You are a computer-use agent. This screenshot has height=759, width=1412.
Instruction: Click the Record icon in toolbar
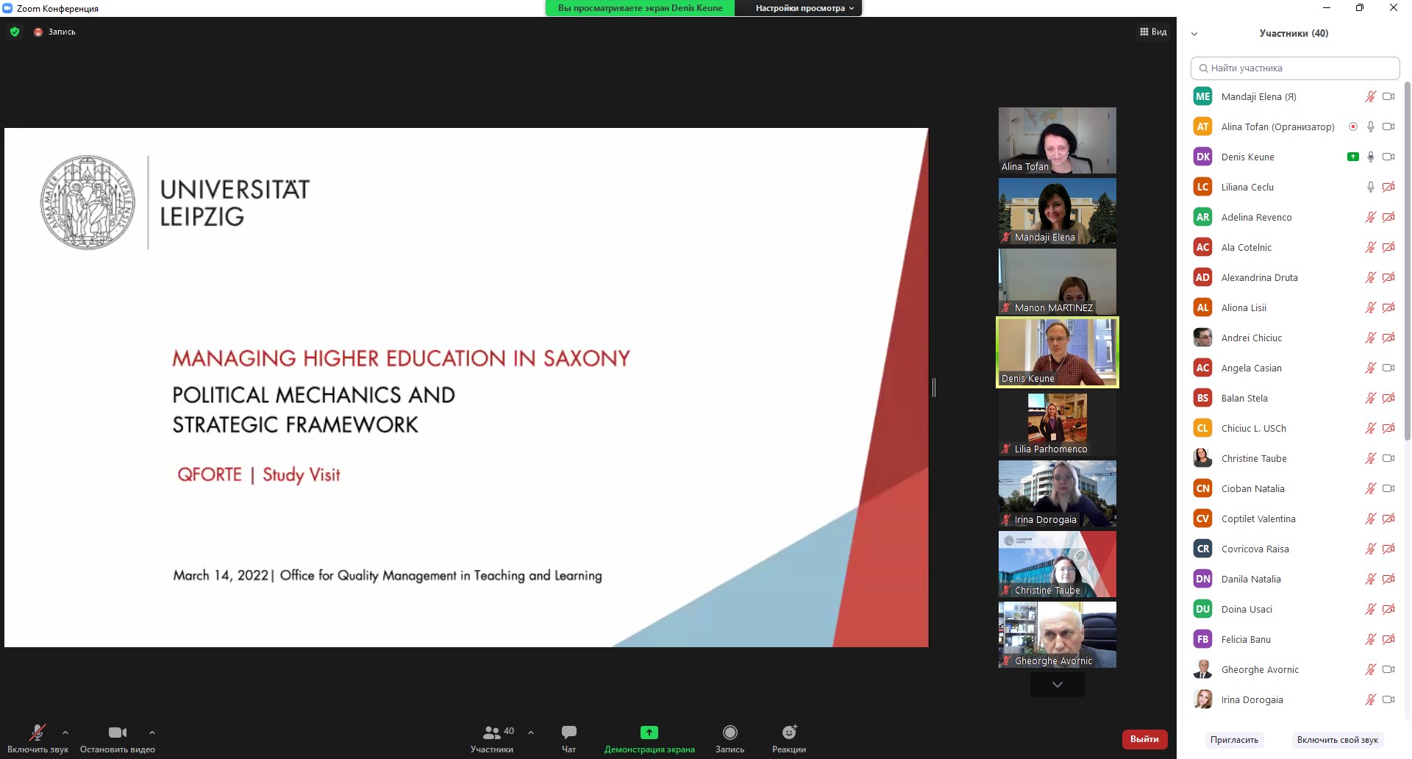[x=730, y=733]
